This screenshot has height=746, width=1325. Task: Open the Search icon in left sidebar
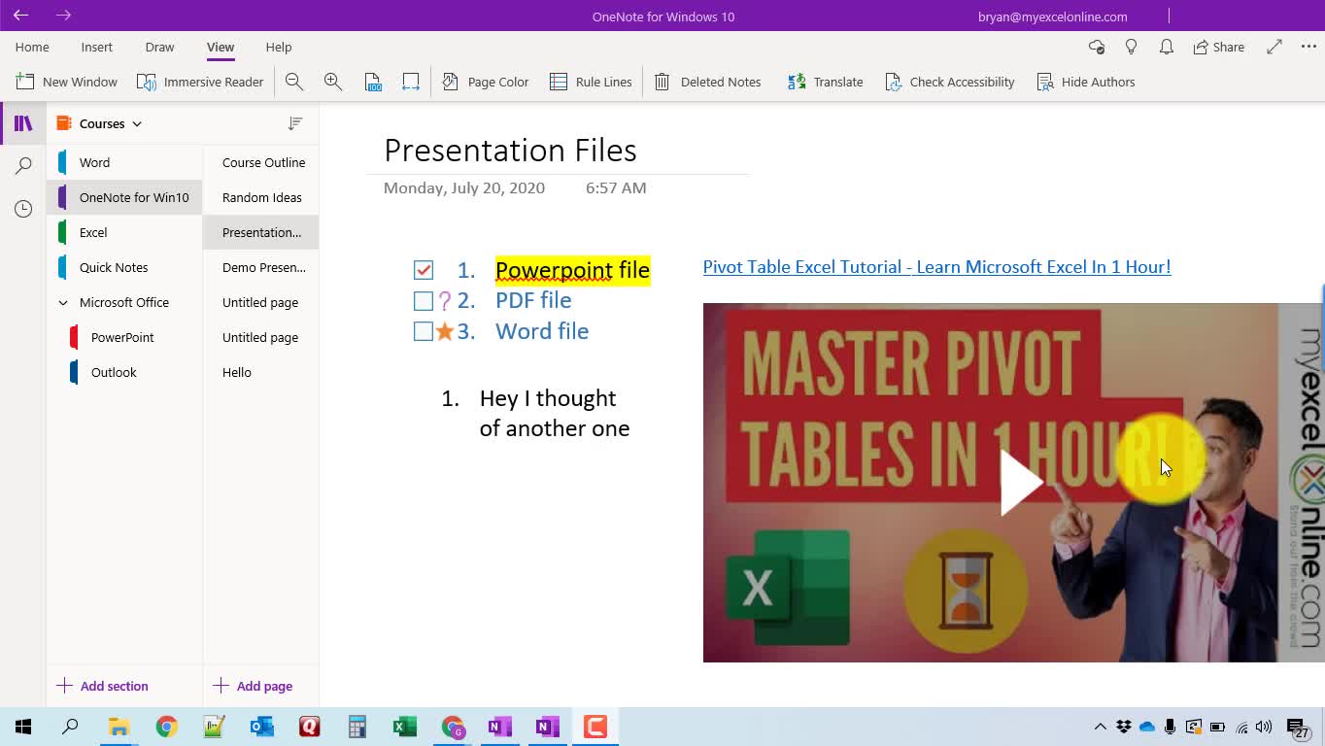tap(23, 166)
